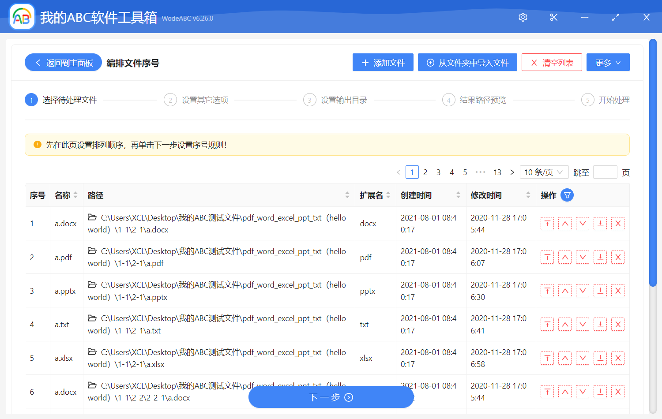The height and width of the screenshot is (419, 662).
Task: Click the folder icon beside a.pdf path
Action: 91,251
